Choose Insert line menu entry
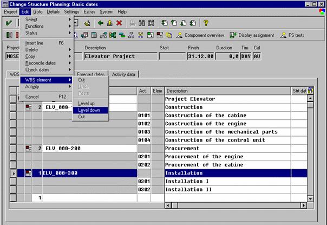This screenshot has height=225, width=327. tap(46, 43)
